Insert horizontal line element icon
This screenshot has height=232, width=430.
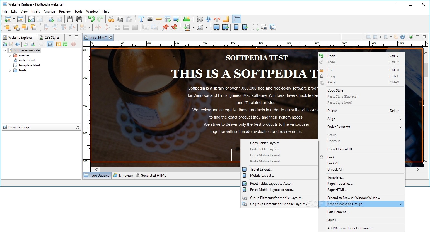pos(159,19)
